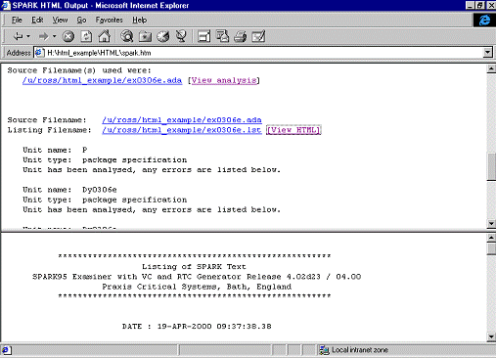Viewport: 496px width, 358px height.
Task: Follow the View analysis link
Action: pos(224,80)
